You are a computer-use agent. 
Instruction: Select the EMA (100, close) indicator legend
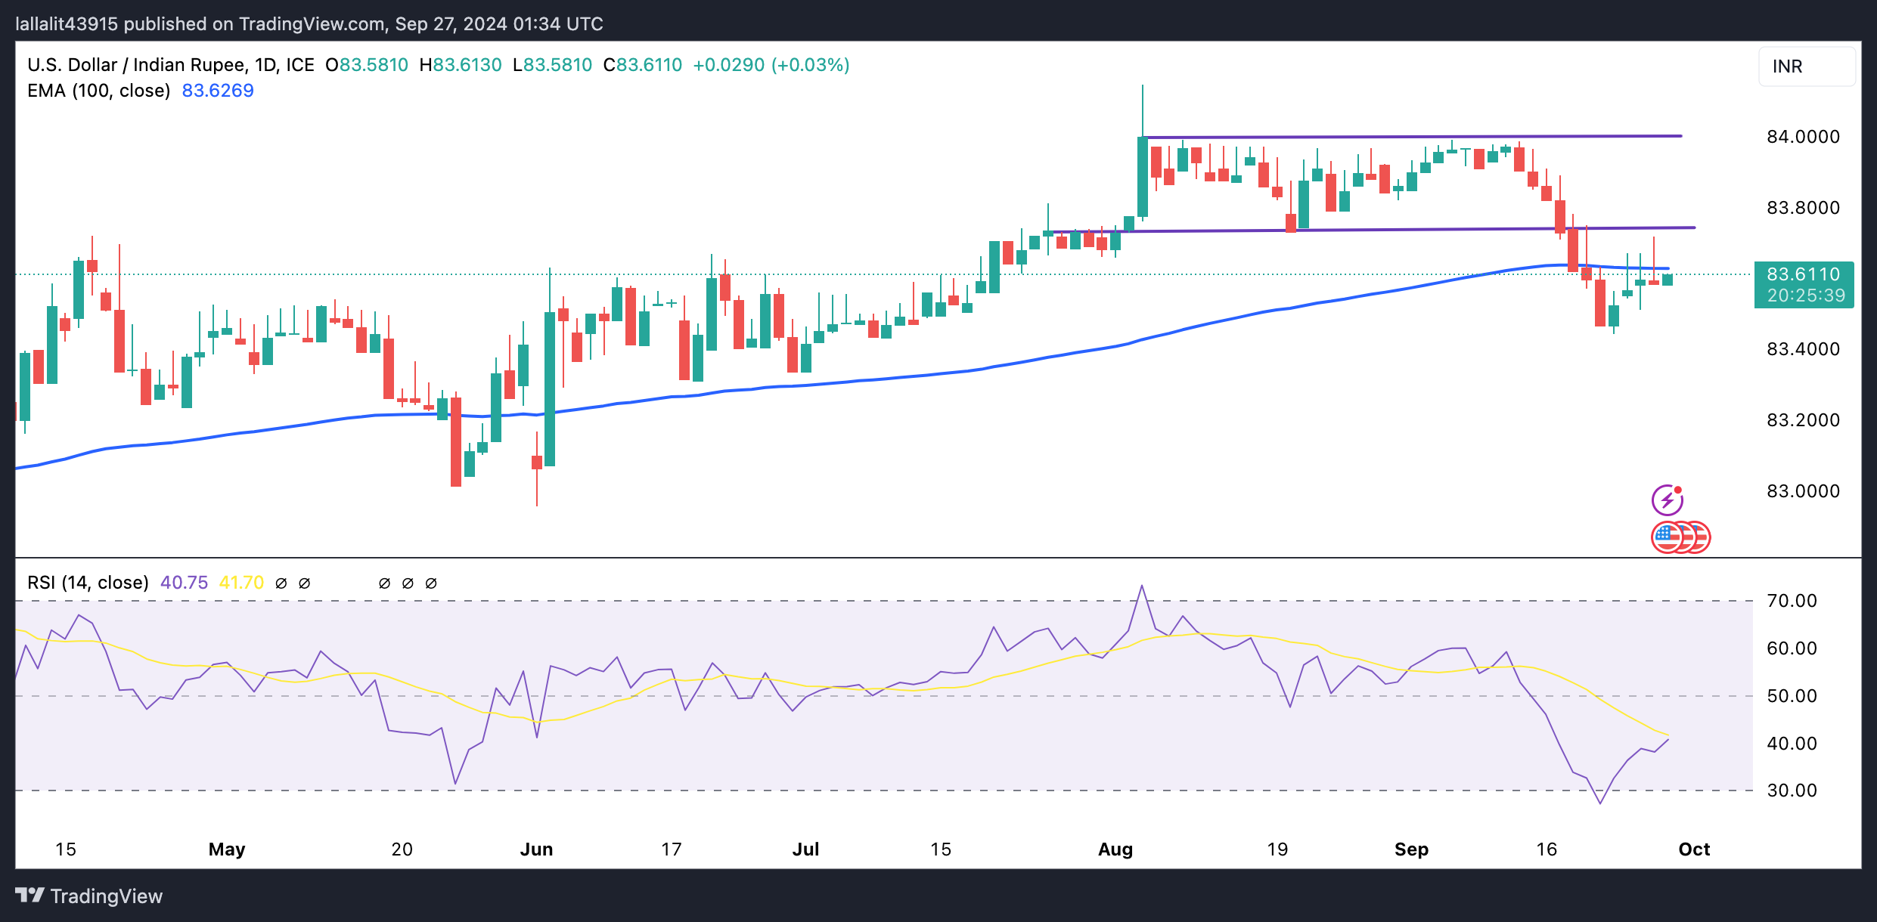coord(98,91)
